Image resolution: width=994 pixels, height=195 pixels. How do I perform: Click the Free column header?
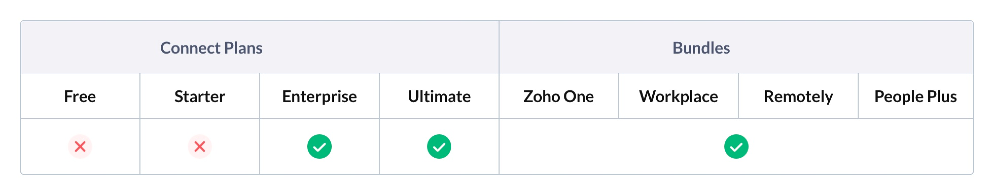click(x=80, y=96)
